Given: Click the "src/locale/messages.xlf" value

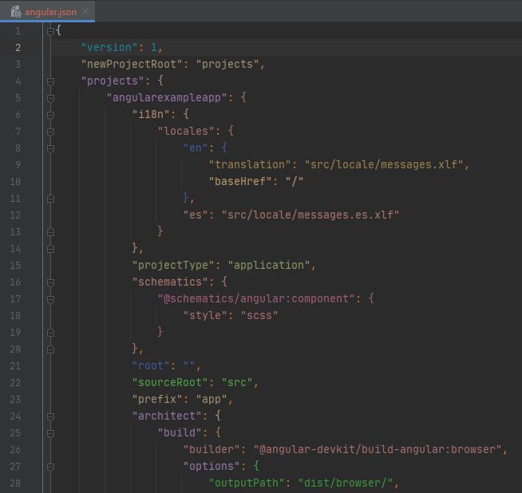Looking at the screenshot, I should pos(384,164).
